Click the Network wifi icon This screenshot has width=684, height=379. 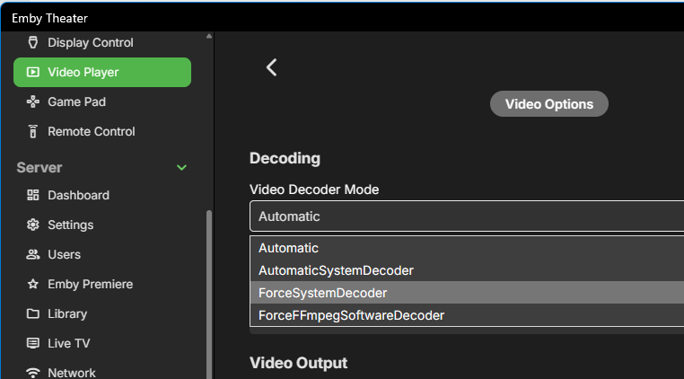click(x=33, y=373)
